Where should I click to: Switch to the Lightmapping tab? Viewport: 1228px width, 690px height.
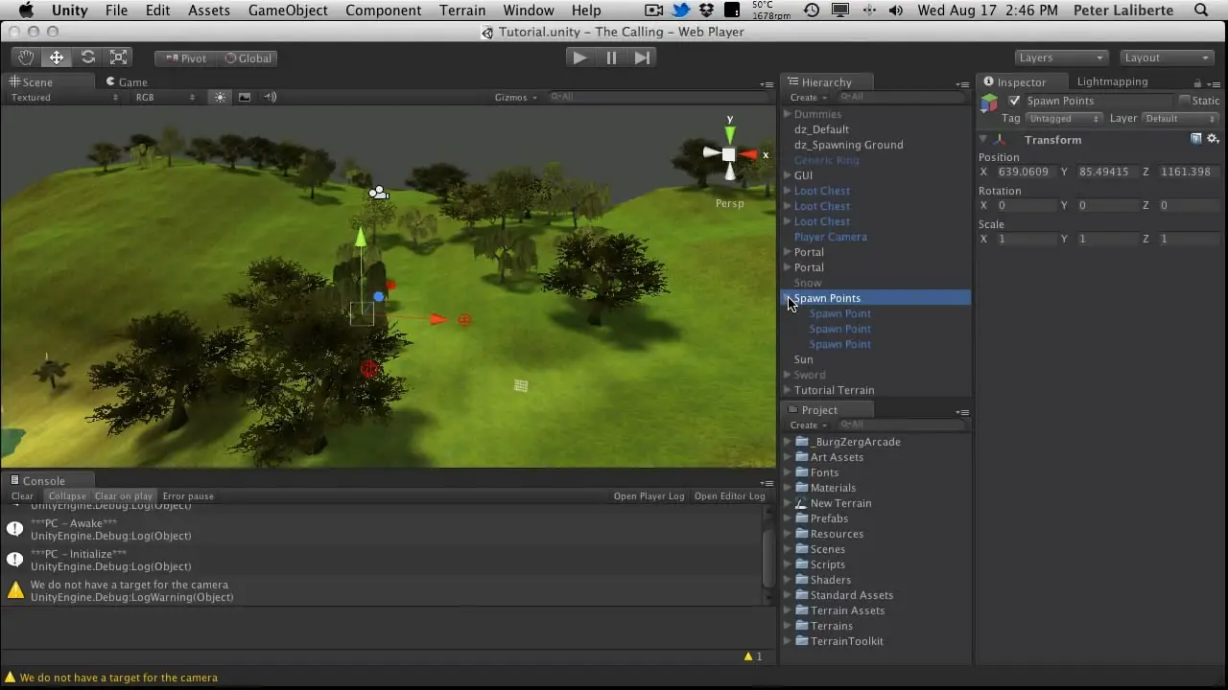(x=1112, y=81)
